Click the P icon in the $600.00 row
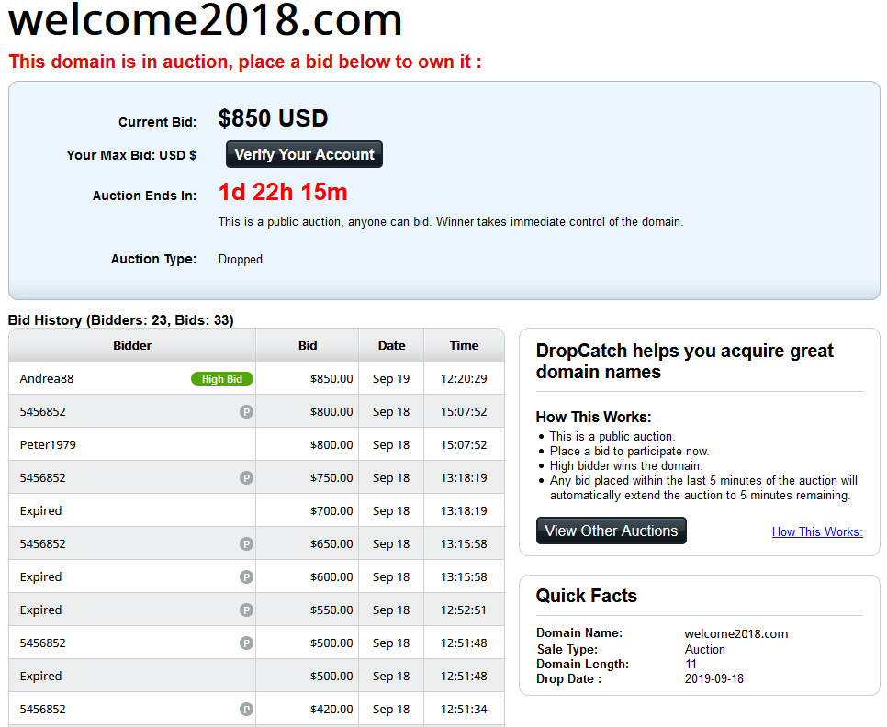 point(246,576)
